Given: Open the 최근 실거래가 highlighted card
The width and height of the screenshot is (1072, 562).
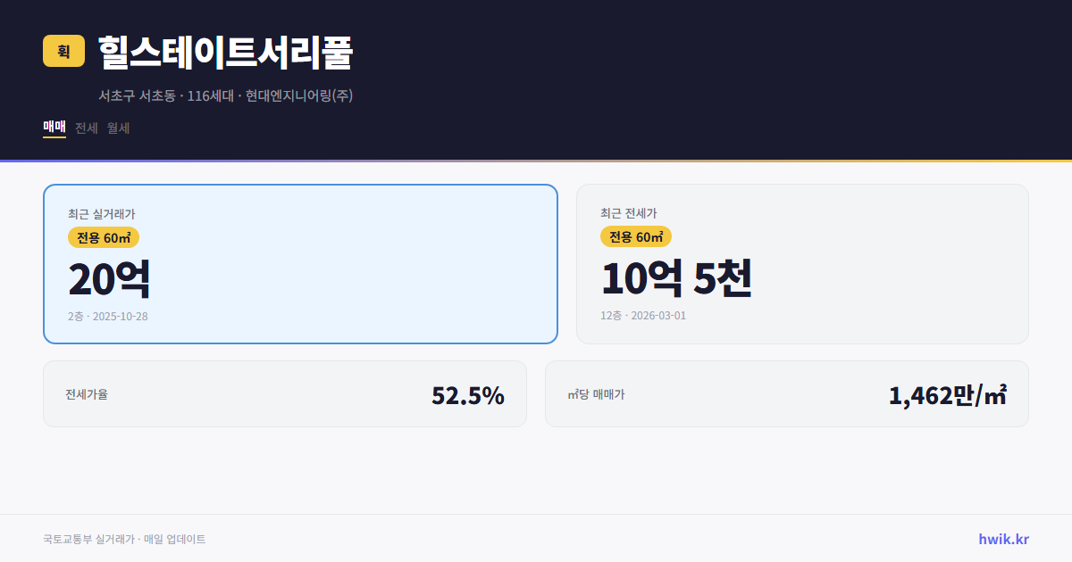Looking at the screenshot, I should (300, 263).
